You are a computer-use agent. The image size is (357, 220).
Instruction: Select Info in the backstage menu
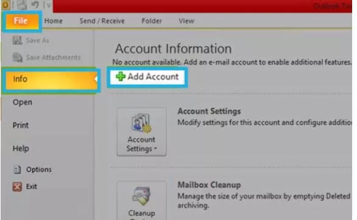(51, 80)
